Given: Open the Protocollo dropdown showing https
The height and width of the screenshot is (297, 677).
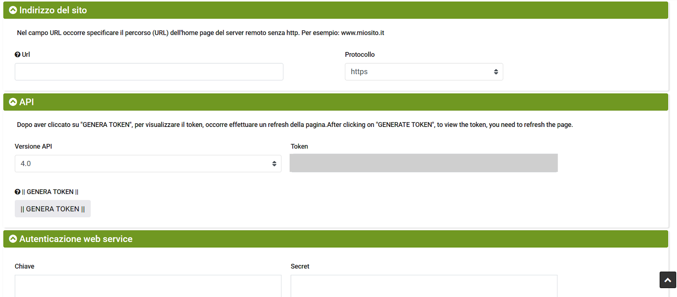Looking at the screenshot, I should [x=424, y=72].
